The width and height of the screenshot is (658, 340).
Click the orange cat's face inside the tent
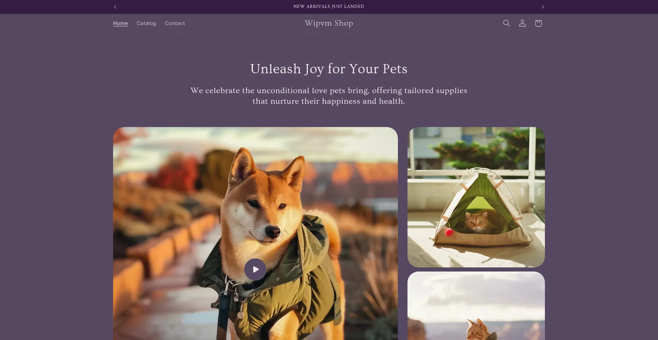[x=476, y=222]
